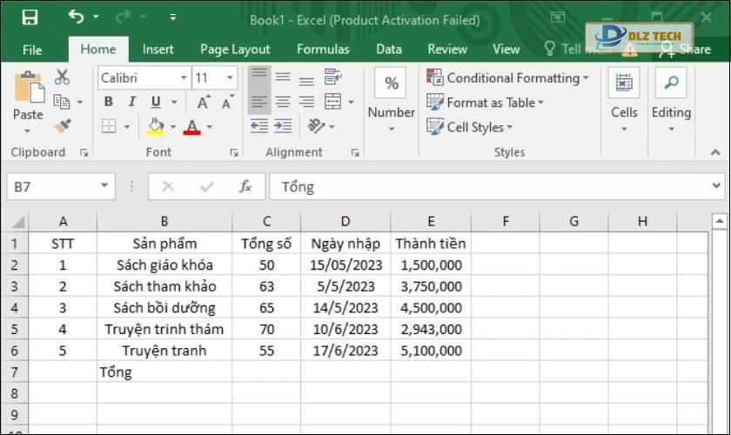Click the Paste clipboard icon

[29, 87]
